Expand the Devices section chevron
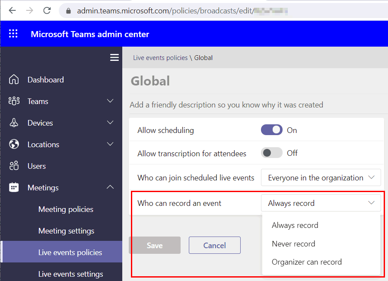388x281 pixels. [x=110, y=122]
